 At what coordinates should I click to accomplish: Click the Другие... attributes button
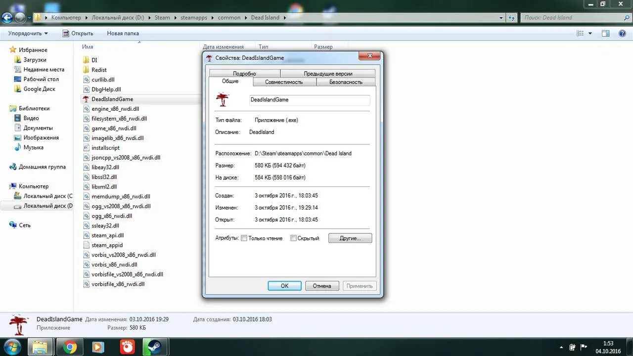350,238
